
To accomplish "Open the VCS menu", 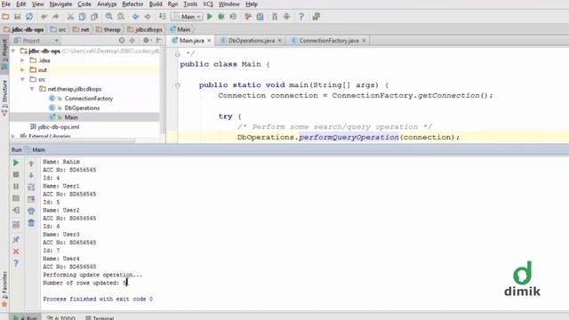I will click(208, 4).
